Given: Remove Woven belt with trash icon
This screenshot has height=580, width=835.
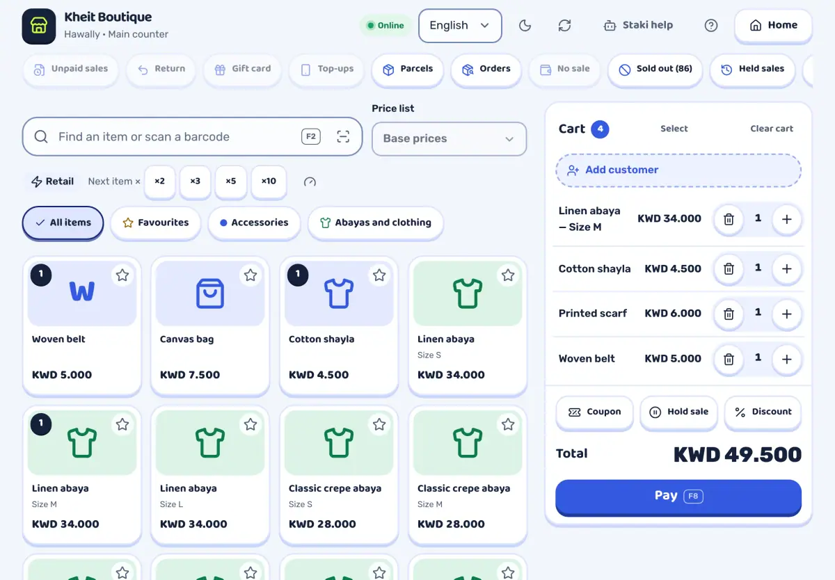Looking at the screenshot, I should pos(729,359).
